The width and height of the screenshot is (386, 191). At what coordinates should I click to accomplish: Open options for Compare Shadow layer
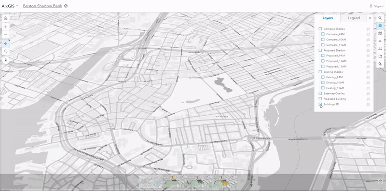pos(368,29)
